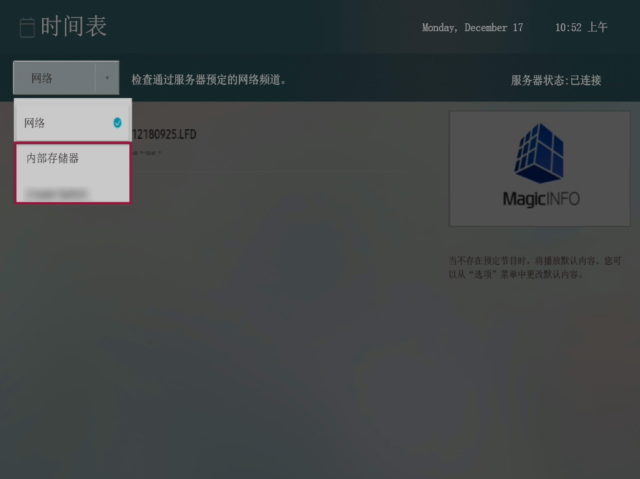This screenshot has height=479, width=640.
Task: Click the blue MagicINFO cube logo
Action: point(539,153)
